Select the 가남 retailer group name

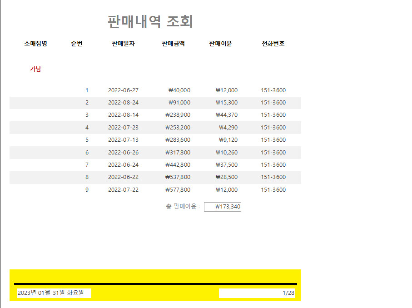pyautogui.click(x=35, y=69)
